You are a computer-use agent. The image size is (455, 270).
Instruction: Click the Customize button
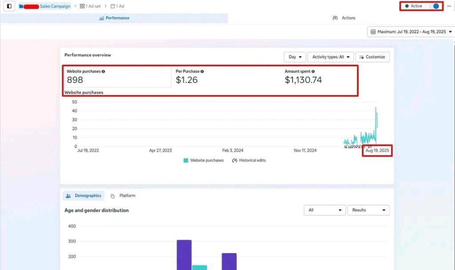[372, 57]
